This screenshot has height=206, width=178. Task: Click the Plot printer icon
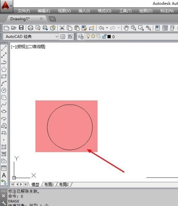pyautogui.click(x=31, y=28)
